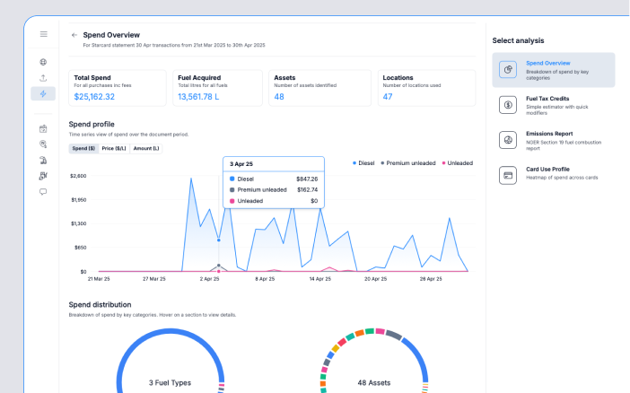Open the calendar icon in sidebar
The image size is (630, 393).
pos(43,129)
